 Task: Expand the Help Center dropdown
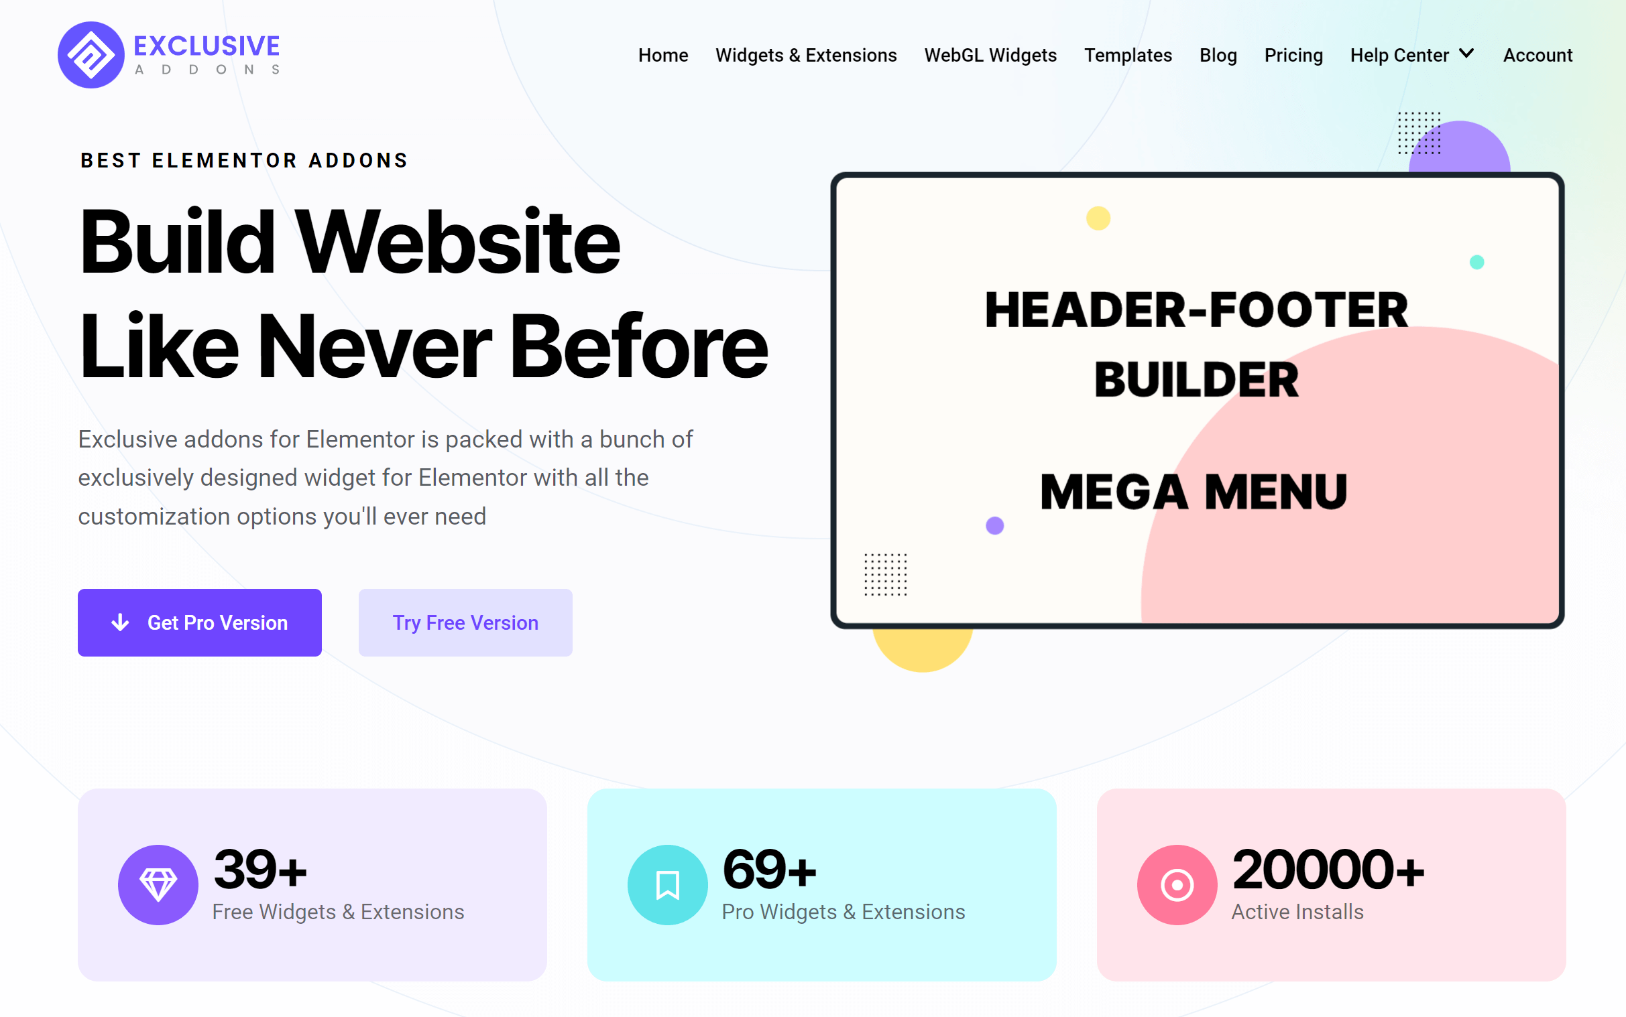pos(1407,55)
